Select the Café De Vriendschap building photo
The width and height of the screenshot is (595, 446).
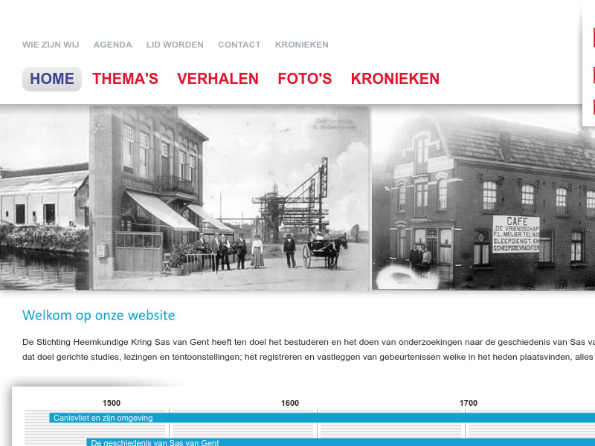[483, 197]
